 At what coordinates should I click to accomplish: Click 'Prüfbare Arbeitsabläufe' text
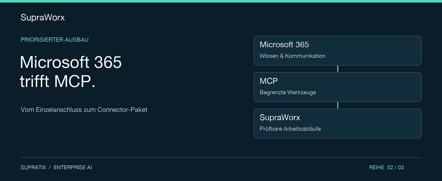pyautogui.click(x=290, y=129)
